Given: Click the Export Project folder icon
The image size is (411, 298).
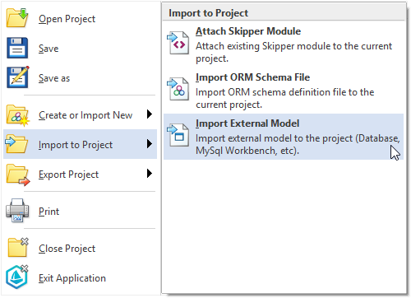Looking at the screenshot, I should coord(17,175).
